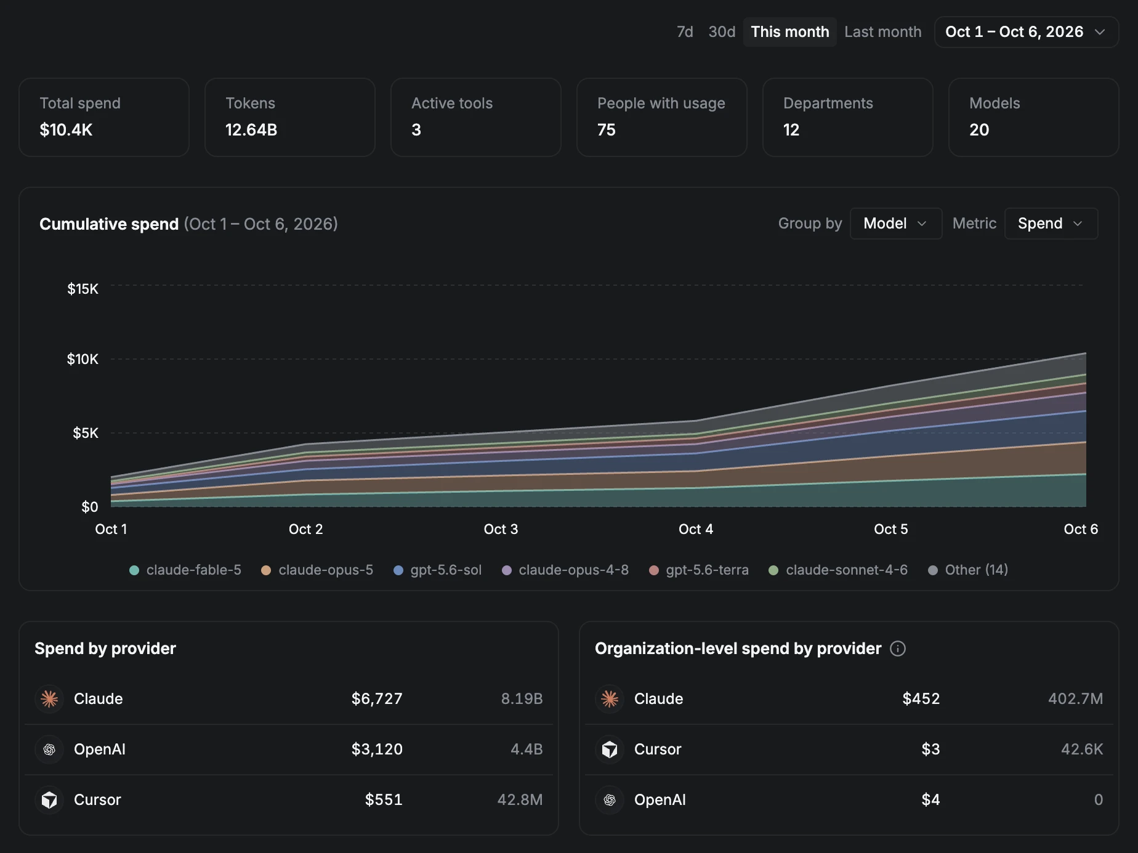Click the $6,727 Claude spend value
Image resolution: width=1138 pixels, height=853 pixels.
[x=377, y=699]
